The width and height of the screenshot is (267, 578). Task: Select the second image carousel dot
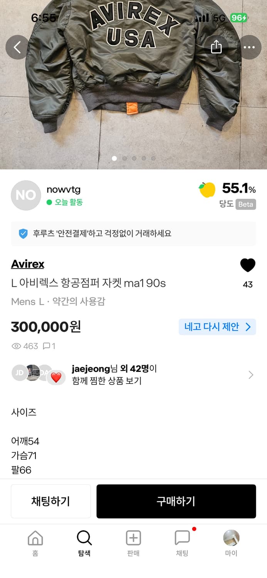pos(124,158)
